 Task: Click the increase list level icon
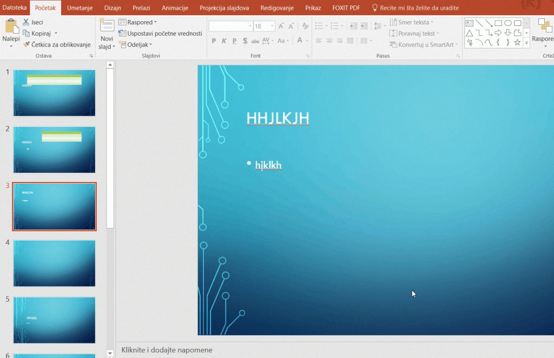click(x=364, y=26)
